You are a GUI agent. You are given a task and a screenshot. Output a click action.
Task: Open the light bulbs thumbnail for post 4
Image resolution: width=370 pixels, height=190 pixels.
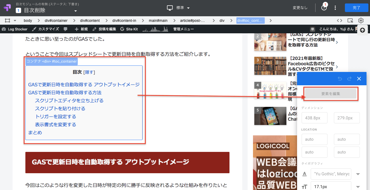point(270,91)
